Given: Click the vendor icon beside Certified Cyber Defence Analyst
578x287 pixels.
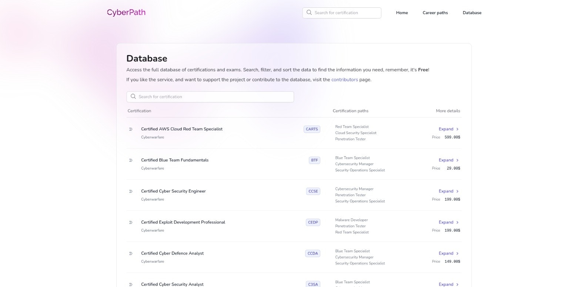Looking at the screenshot, I should click(x=131, y=253).
